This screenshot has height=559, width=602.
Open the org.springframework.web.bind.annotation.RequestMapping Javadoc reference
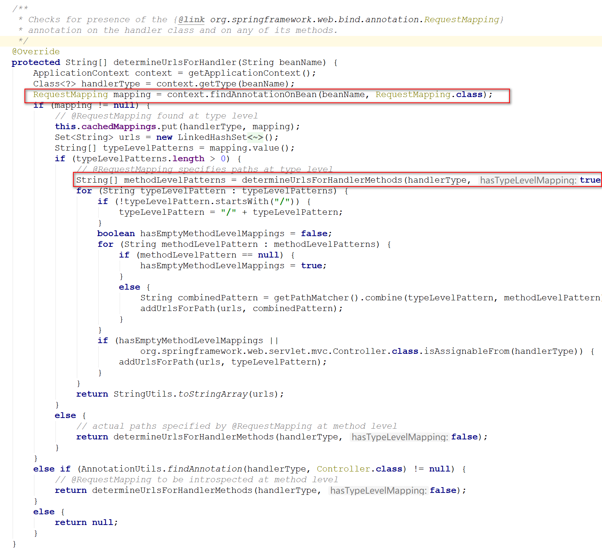(355, 19)
